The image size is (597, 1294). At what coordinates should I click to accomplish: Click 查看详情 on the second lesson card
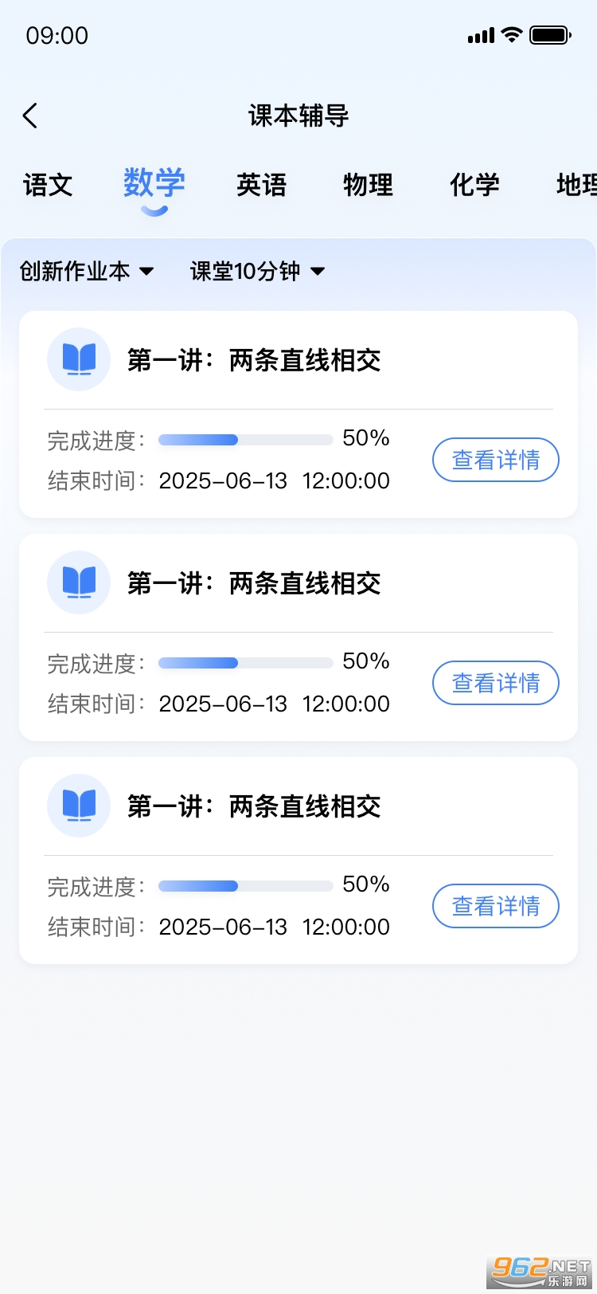(495, 683)
